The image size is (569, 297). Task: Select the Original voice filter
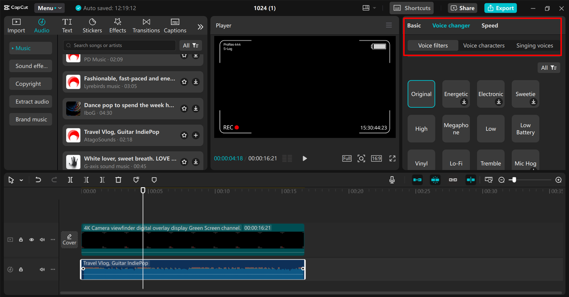coord(421,94)
